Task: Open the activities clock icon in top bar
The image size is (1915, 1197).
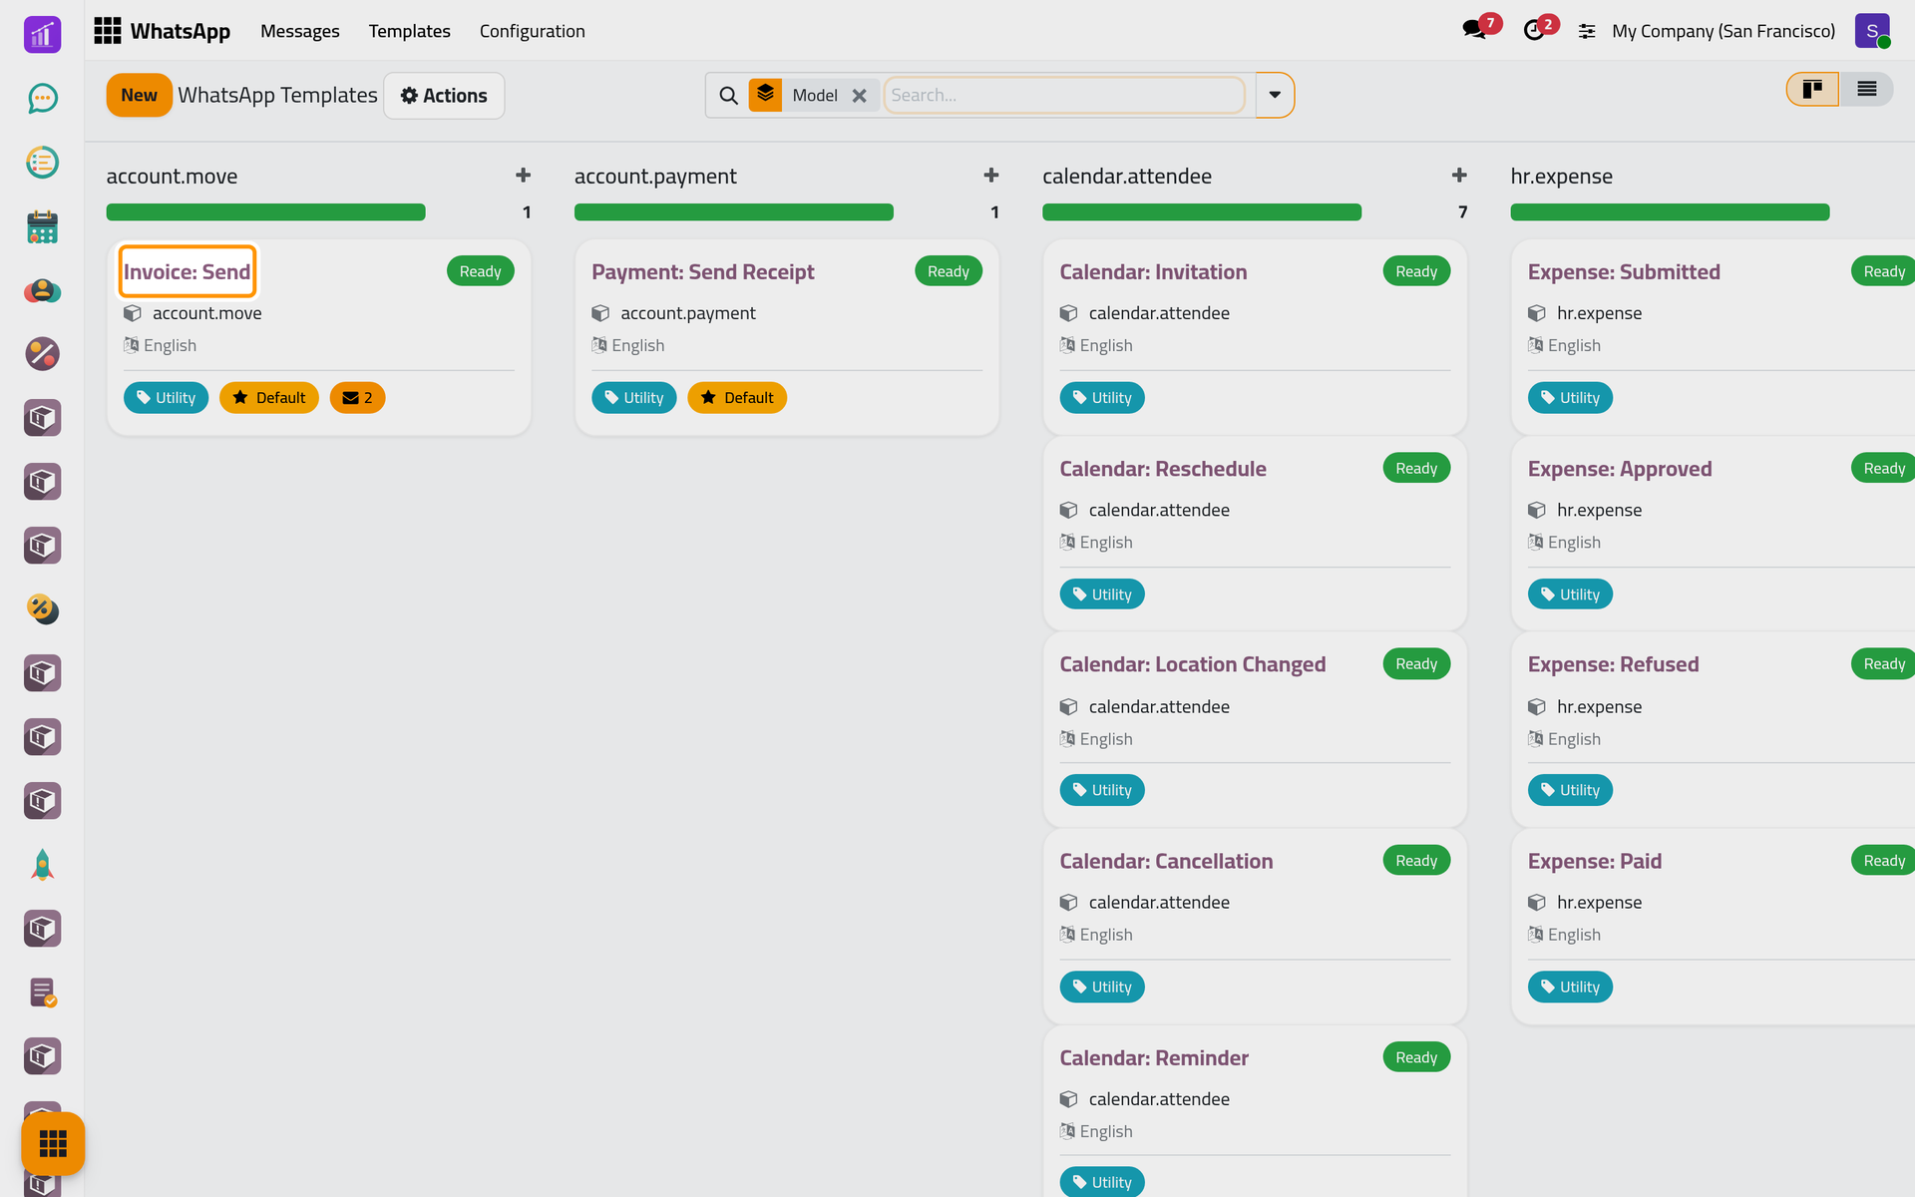Action: point(1534,30)
